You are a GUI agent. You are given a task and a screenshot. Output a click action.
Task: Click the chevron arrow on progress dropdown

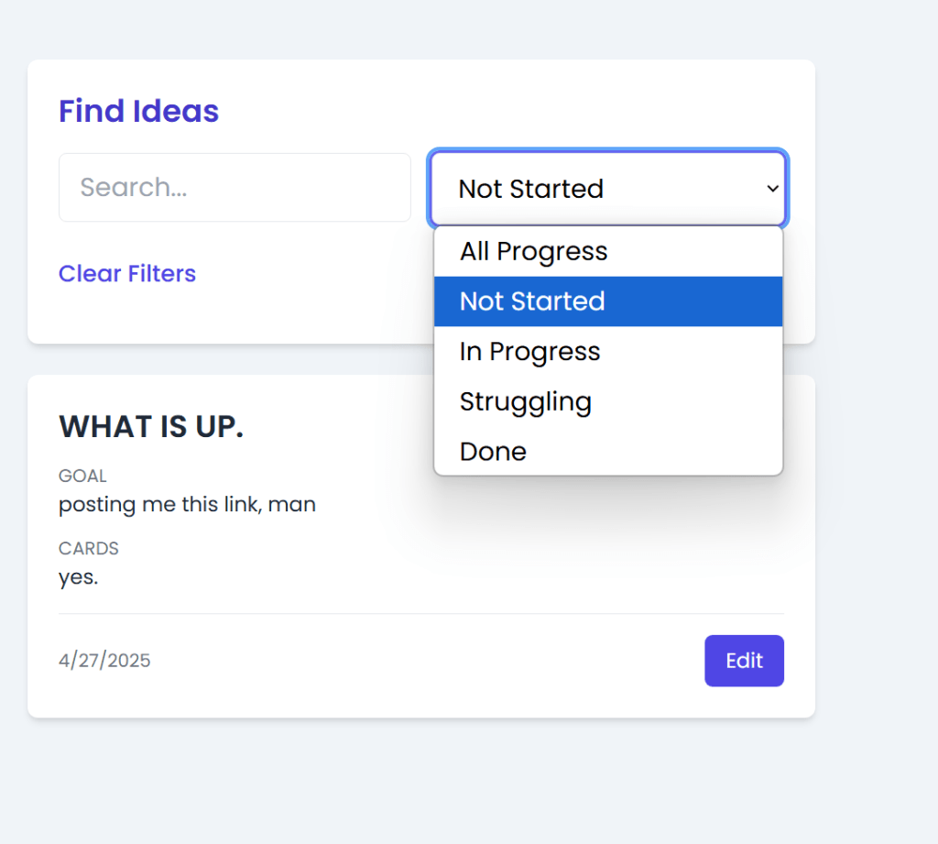point(772,189)
